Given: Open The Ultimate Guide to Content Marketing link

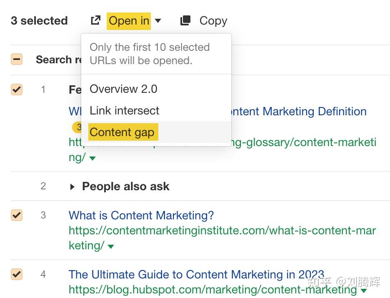Looking at the screenshot, I should tap(196, 275).
